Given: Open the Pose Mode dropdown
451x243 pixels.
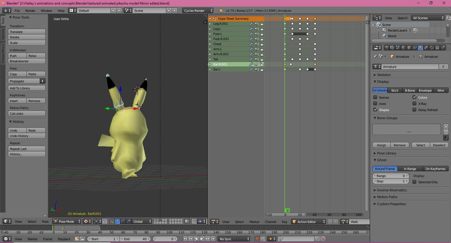Looking at the screenshot, I should (67, 222).
